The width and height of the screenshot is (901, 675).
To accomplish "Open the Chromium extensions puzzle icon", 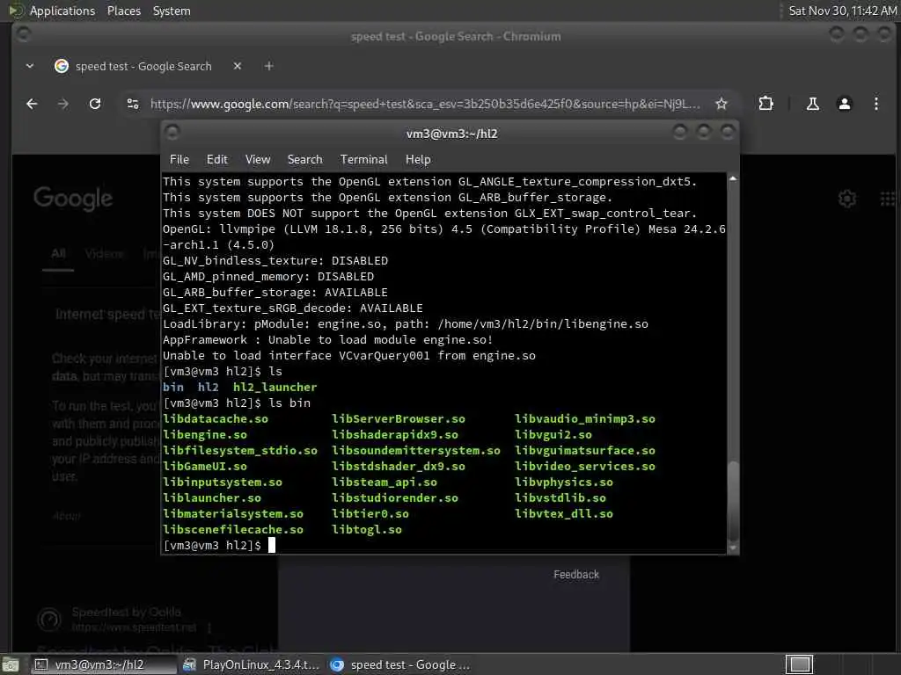I will coord(766,104).
